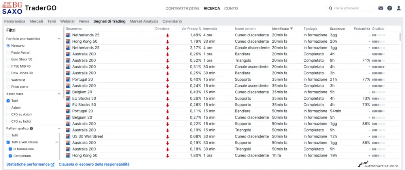Switch to the Panoramica tab

(15, 21)
